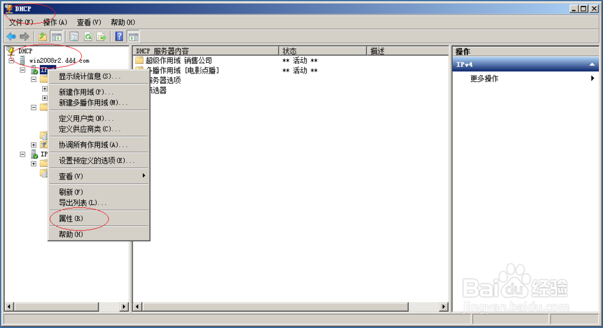Open the 查看(V) menu in menu bar

coord(89,22)
